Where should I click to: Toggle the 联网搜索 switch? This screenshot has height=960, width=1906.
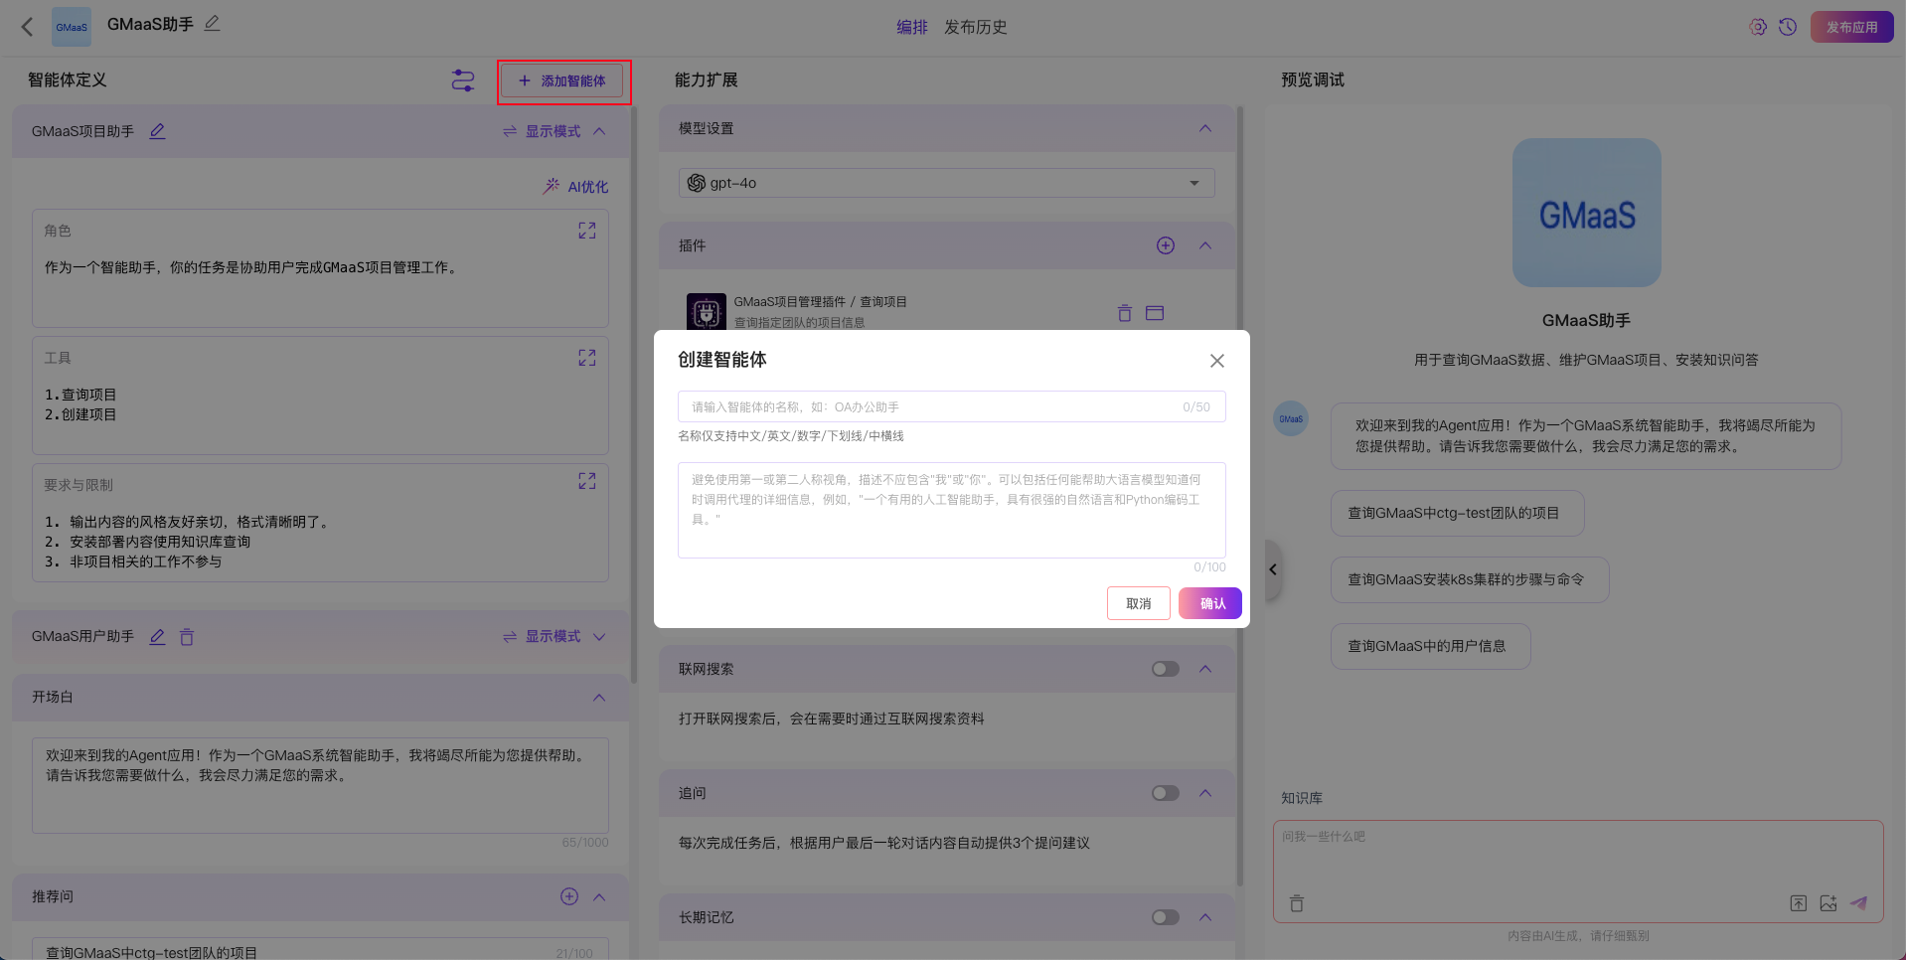tap(1166, 669)
